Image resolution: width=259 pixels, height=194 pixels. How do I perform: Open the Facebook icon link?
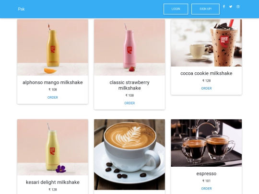click(224, 7)
